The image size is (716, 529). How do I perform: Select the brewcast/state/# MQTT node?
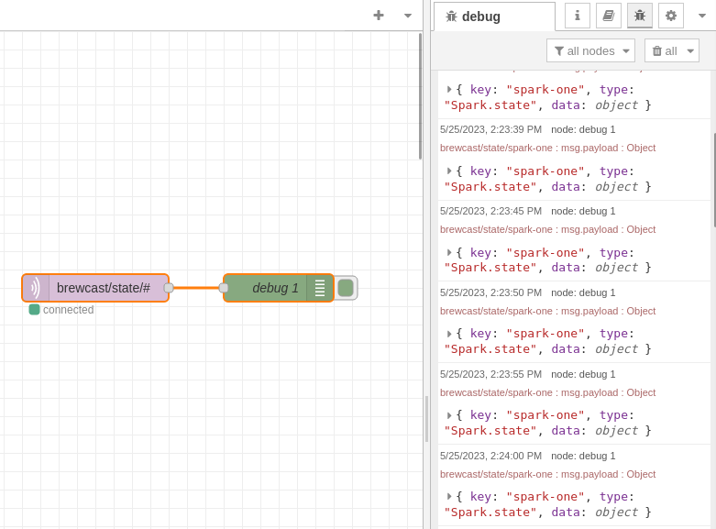tap(95, 288)
